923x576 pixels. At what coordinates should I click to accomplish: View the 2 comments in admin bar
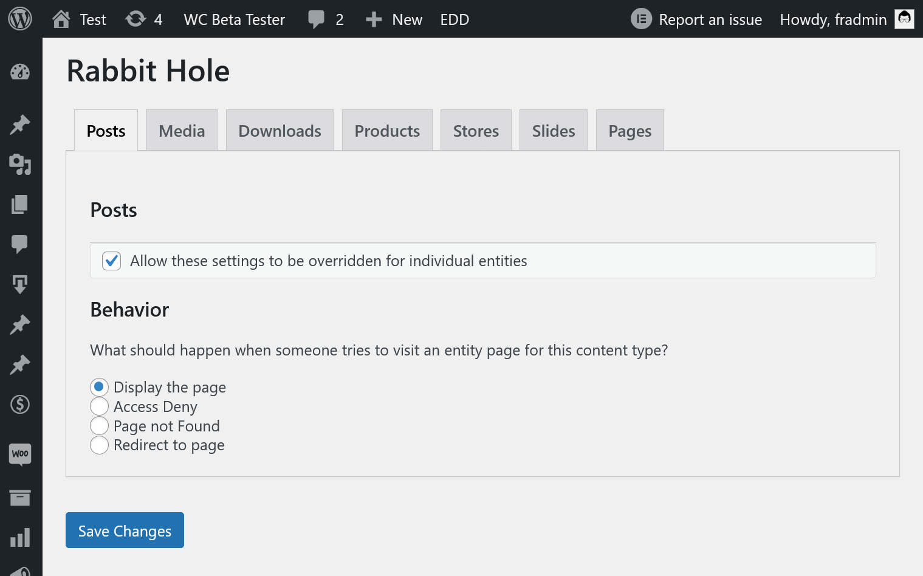click(x=326, y=19)
